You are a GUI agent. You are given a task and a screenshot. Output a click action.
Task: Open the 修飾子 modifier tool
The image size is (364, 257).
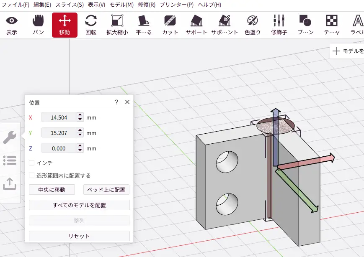tap(279, 25)
